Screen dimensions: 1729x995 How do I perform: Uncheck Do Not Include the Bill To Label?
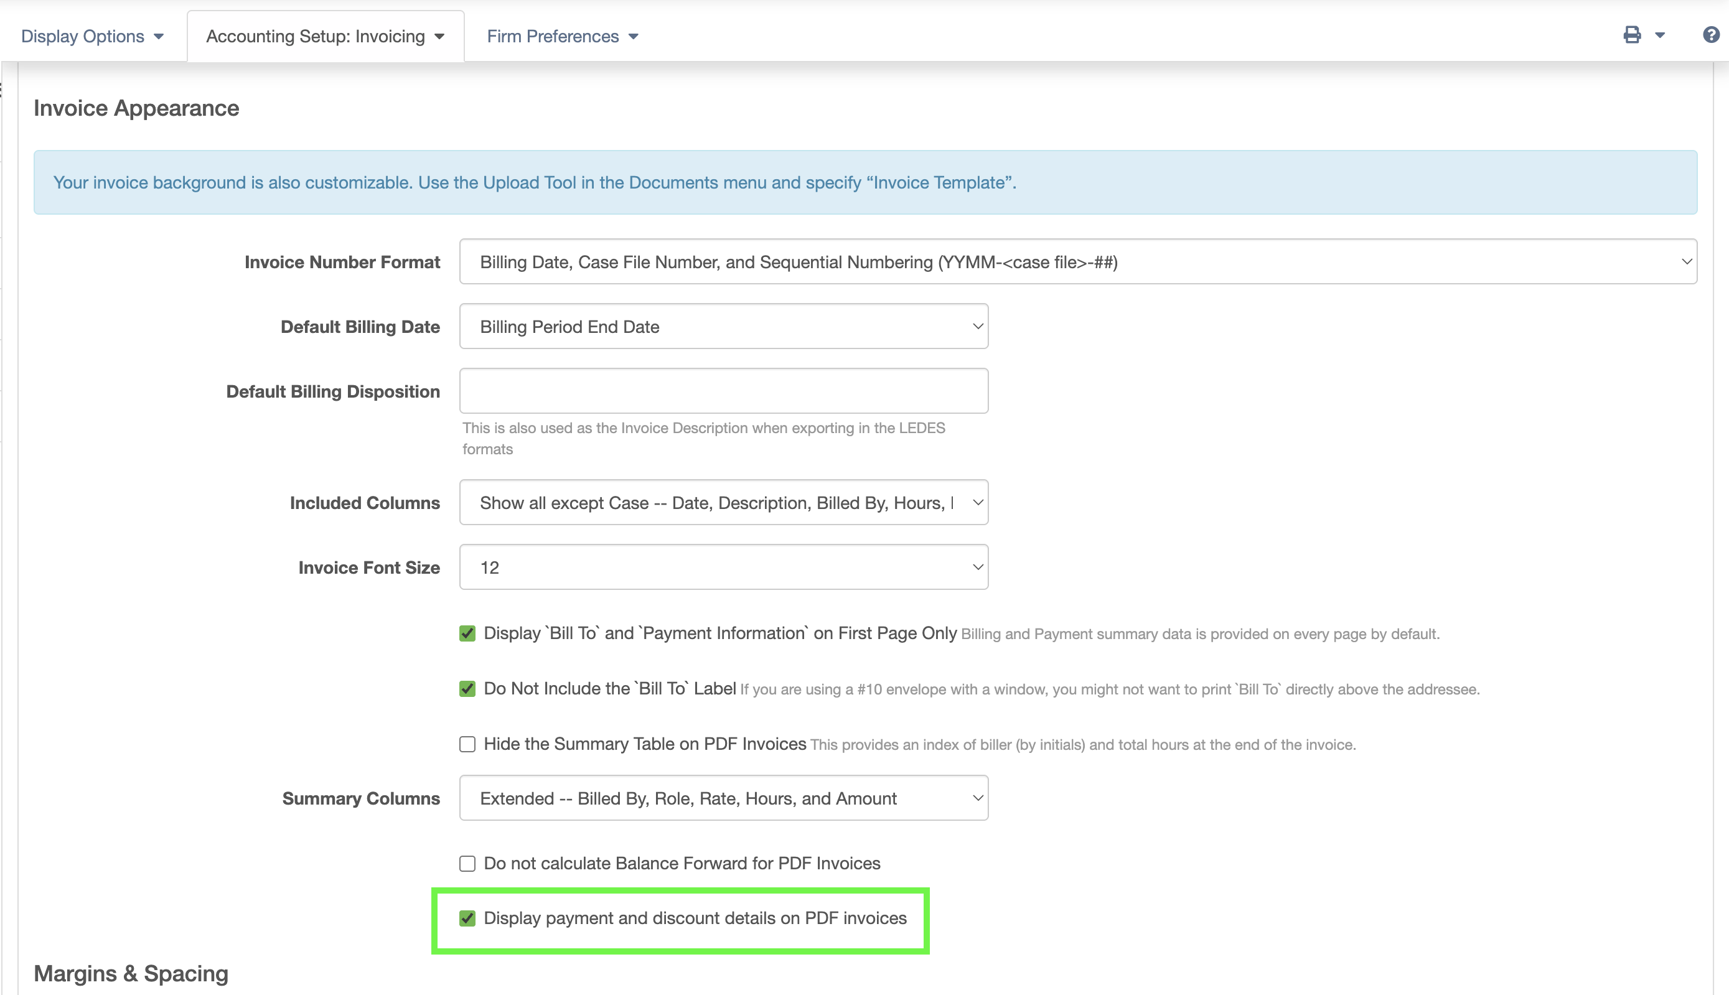(467, 689)
